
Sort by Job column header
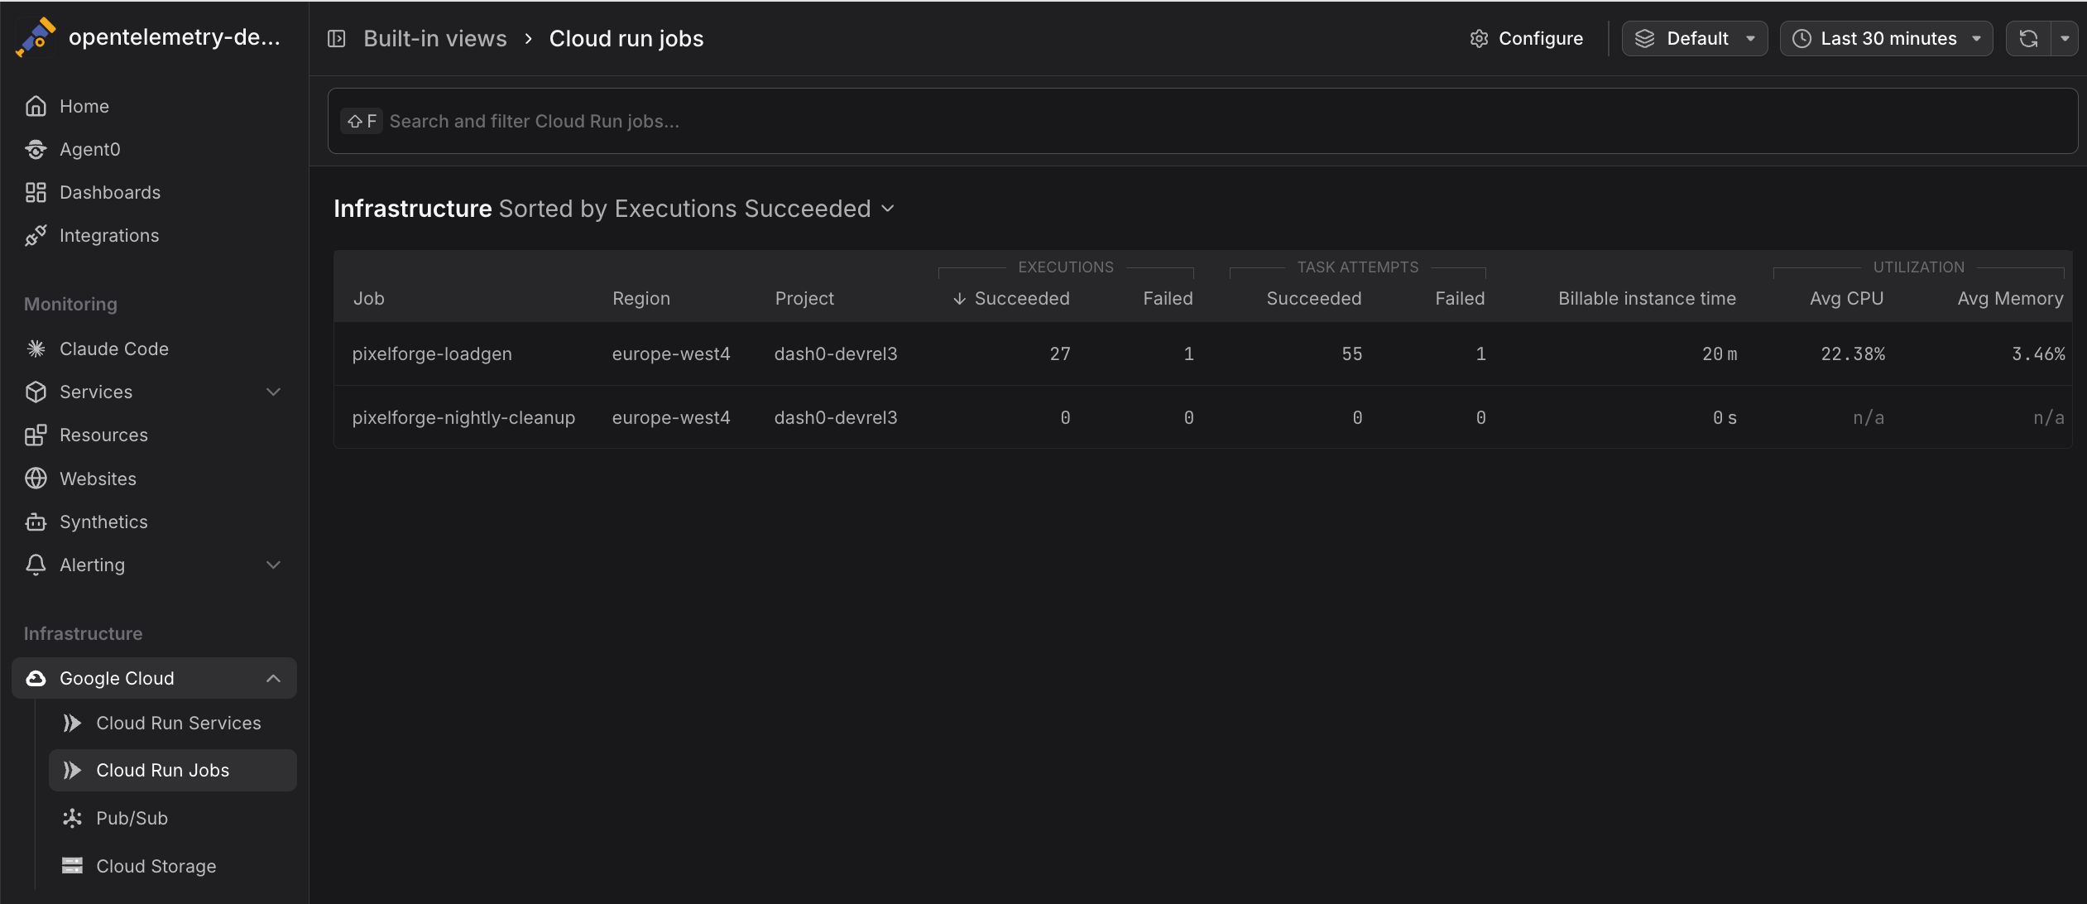pos(369,299)
